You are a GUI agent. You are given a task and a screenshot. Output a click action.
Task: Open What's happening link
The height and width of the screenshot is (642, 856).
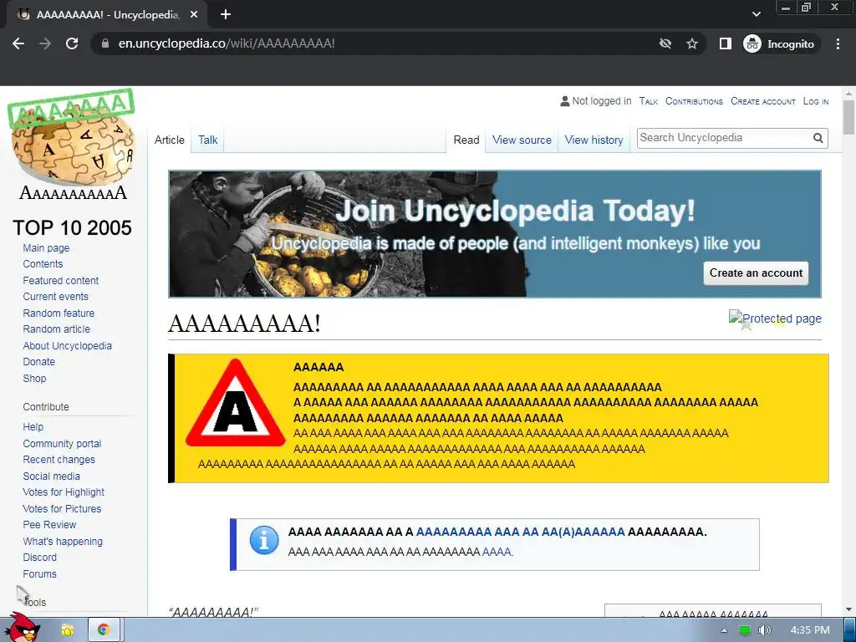[63, 542]
